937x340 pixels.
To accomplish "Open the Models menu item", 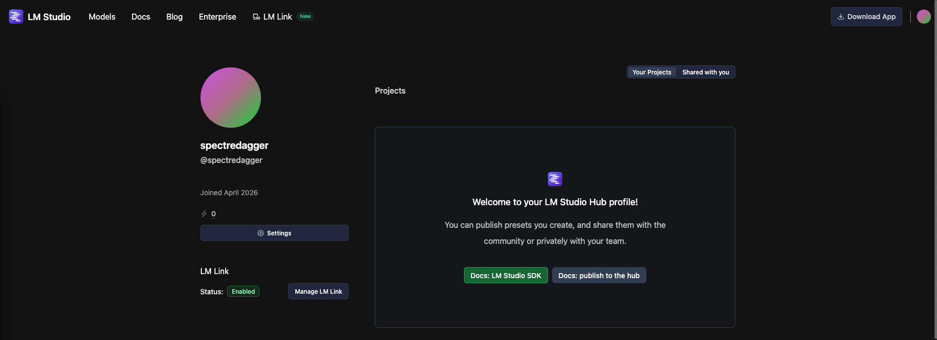I will click(x=102, y=17).
